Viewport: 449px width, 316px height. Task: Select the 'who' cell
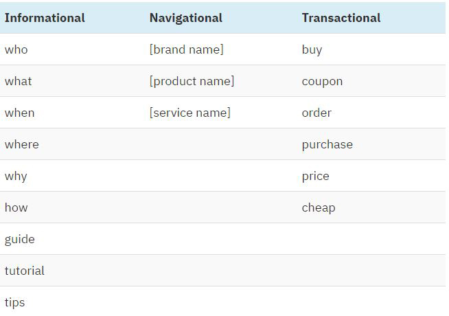(x=16, y=49)
